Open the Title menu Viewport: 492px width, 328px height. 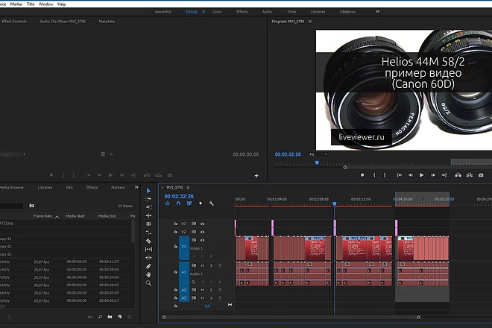tap(31, 4)
